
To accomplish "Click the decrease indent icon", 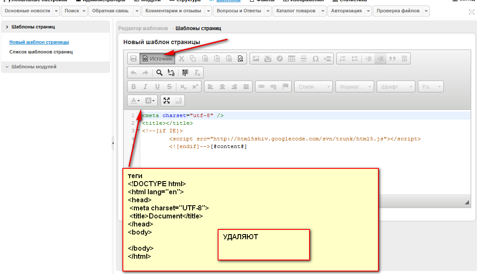I will click(369, 59).
